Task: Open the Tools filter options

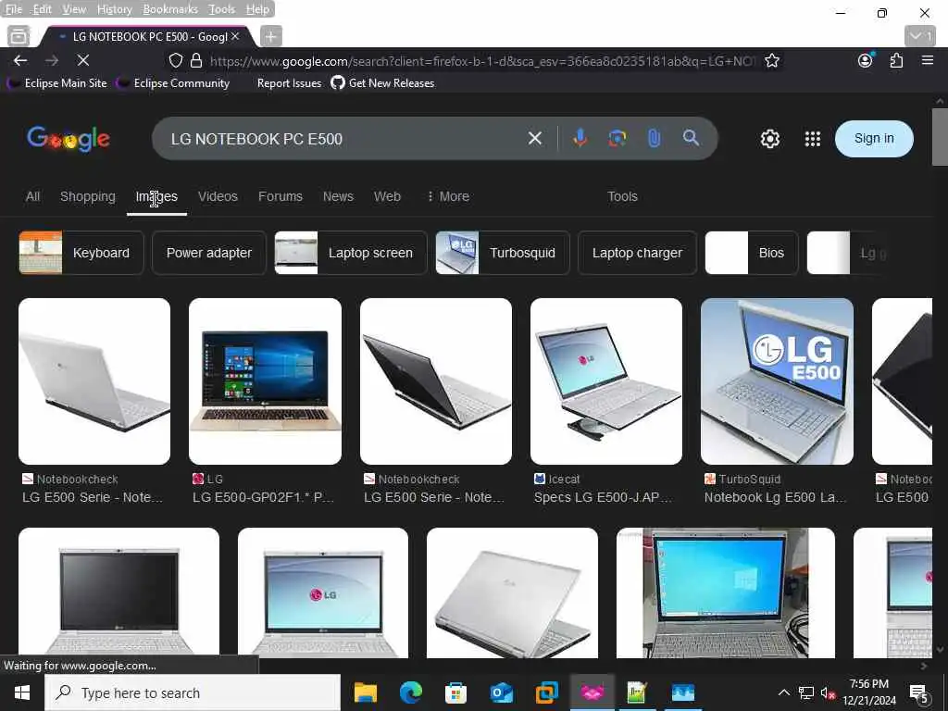Action: coord(622,196)
